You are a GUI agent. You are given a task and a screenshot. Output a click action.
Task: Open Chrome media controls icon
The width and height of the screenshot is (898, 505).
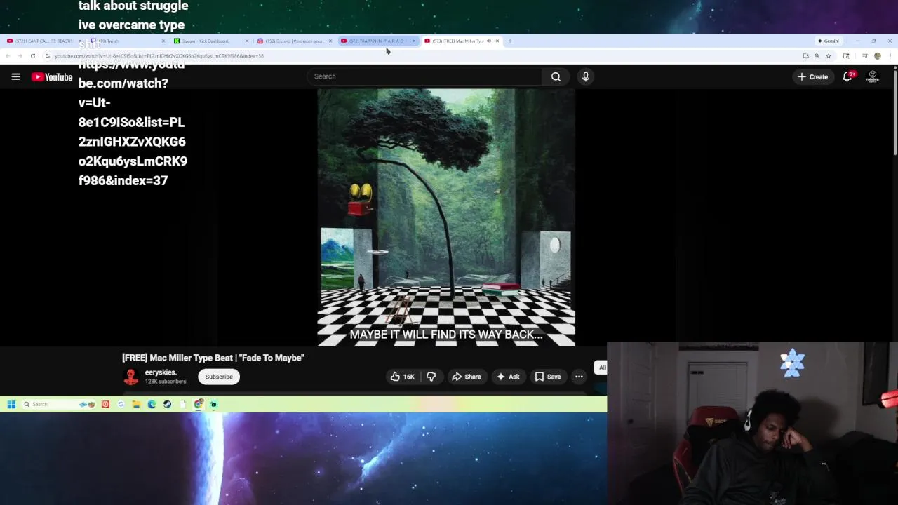(x=865, y=55)
